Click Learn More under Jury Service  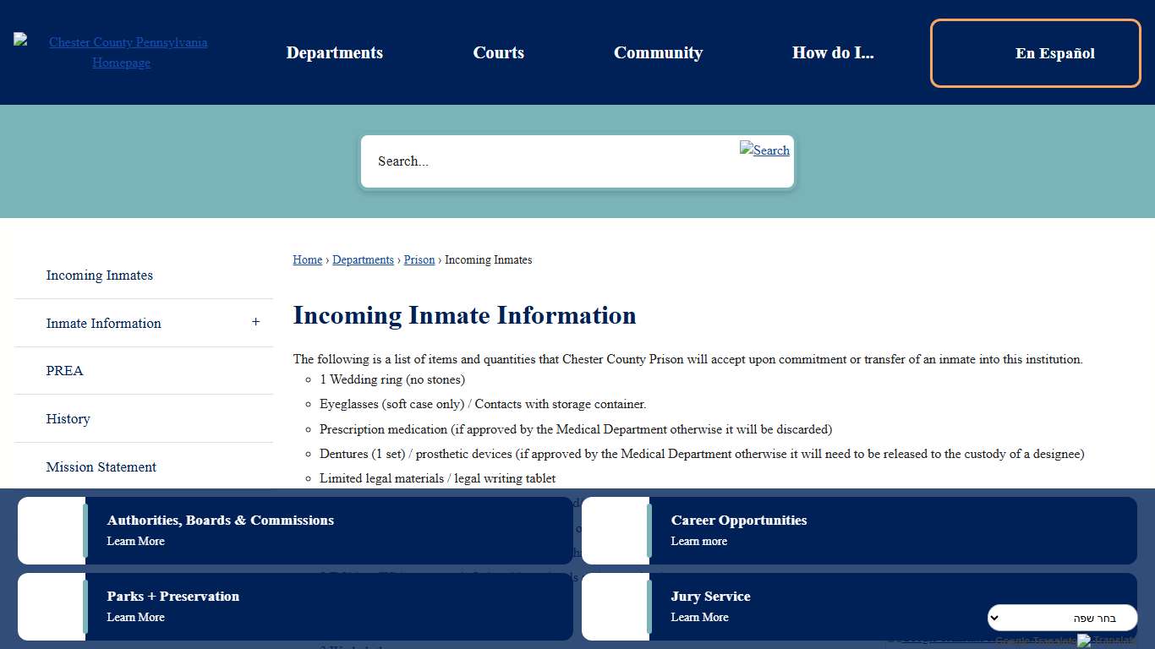tap(698, 617)
